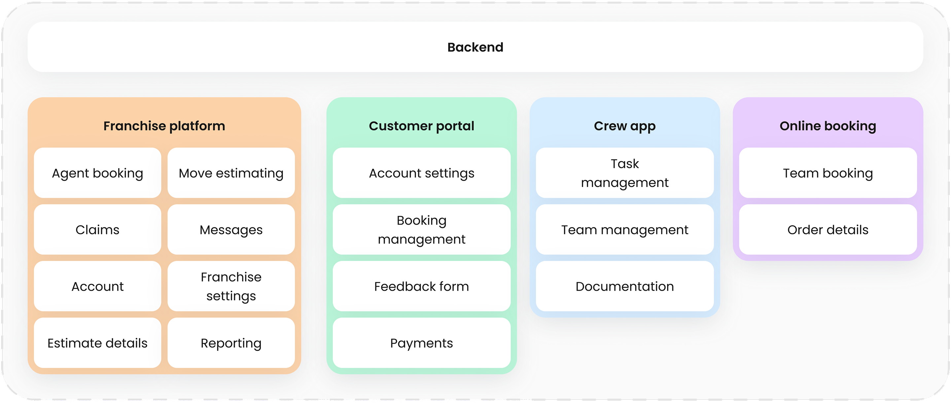The height and width of the screenshot is (408, 951).
Task: Click the Backend block at the top
Action: [475, 47]
